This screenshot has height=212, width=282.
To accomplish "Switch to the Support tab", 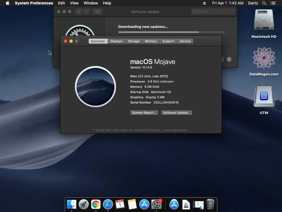I will click(x=168, y=41).
